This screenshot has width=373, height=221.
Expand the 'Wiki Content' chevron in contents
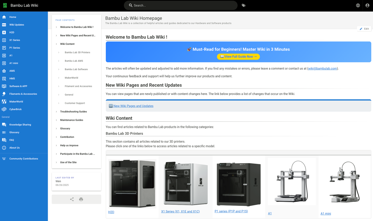[56, 44]
